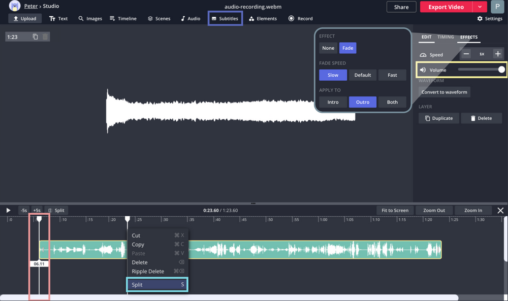Start a new Record session

point(300,18)
